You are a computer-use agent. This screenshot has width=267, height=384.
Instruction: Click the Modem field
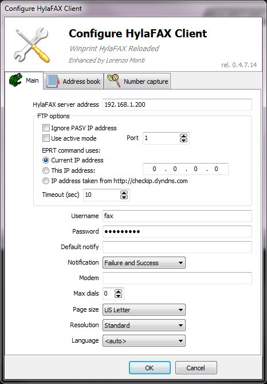click(177, 278)
